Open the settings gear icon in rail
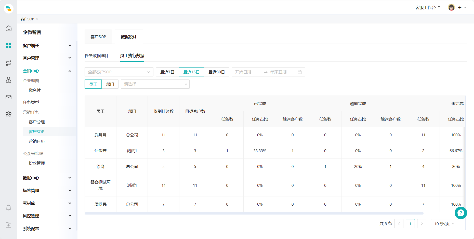Screen dimensions: 474x239 click(9, 114)
